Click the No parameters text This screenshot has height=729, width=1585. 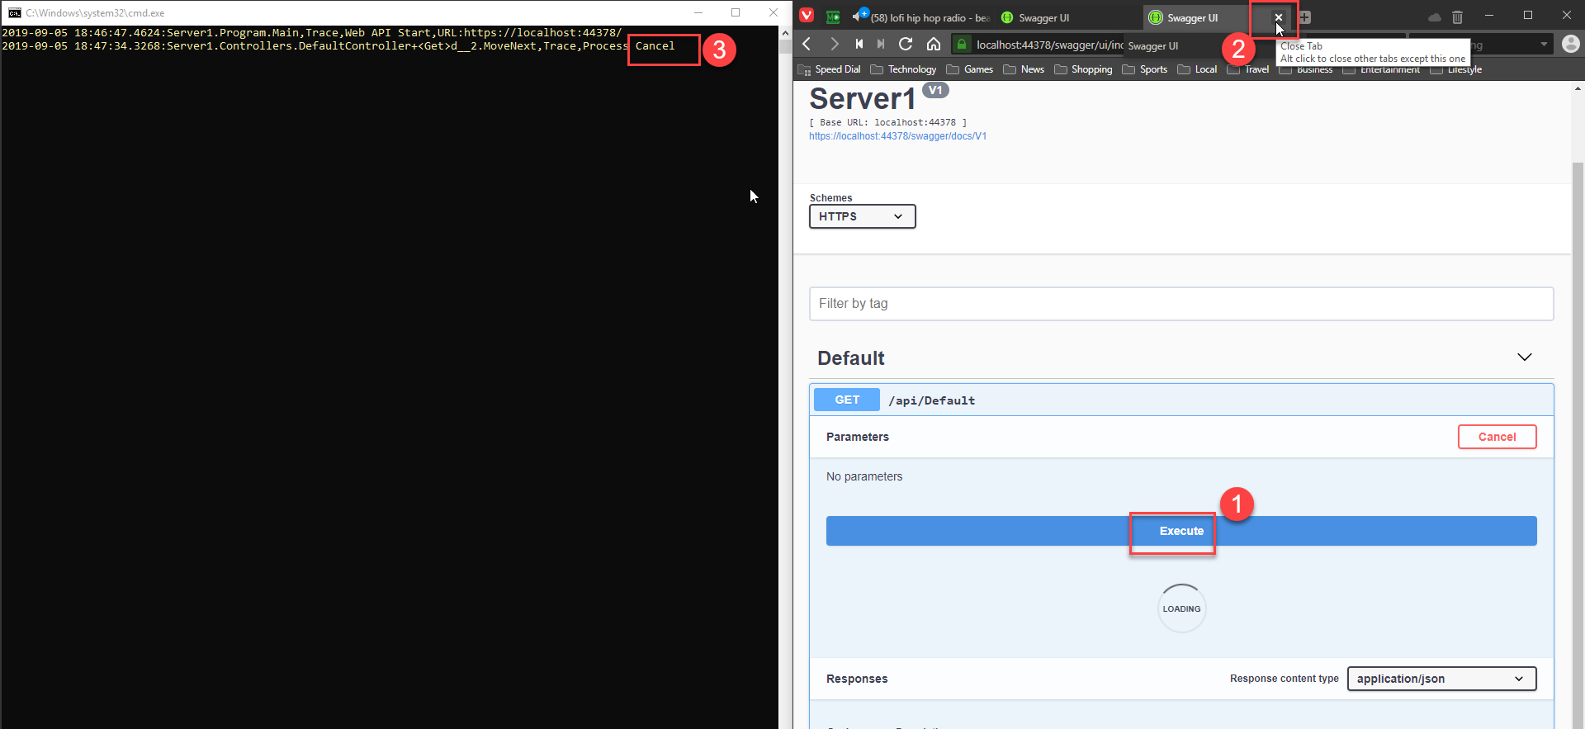point(864,476)
